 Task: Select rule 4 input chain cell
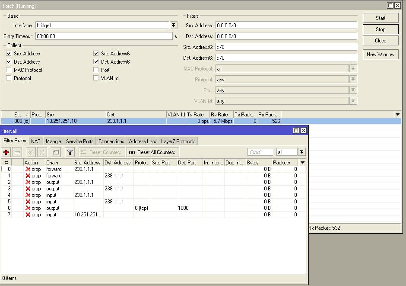59,195
